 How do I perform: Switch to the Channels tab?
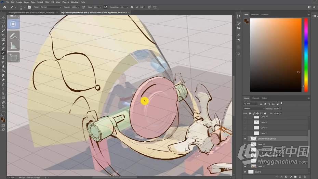pos(255,98)
